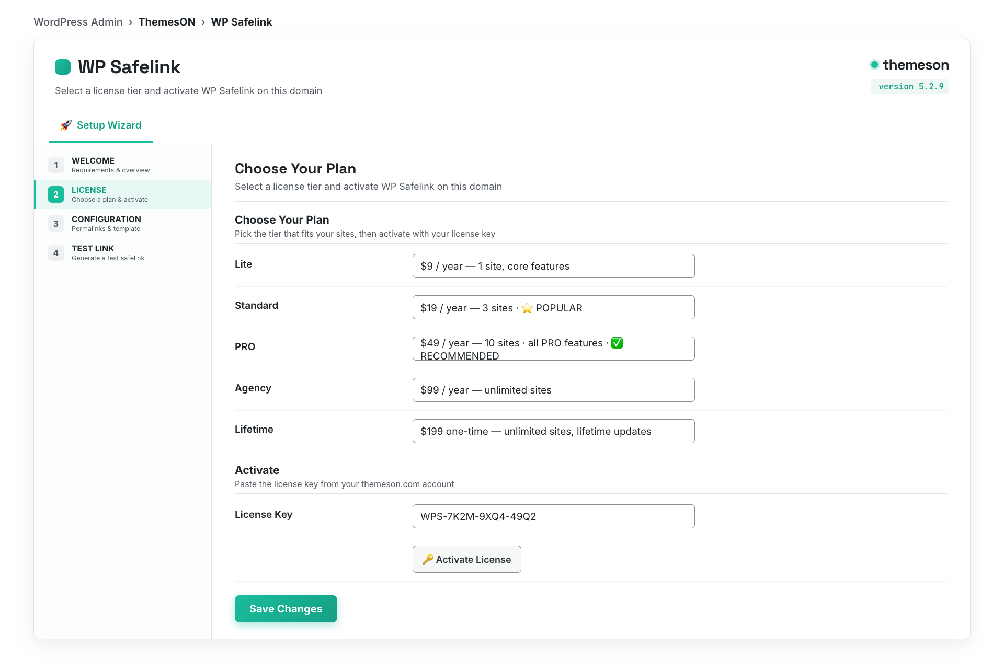Click the License Key label
The height and width of the screenshot is (671, 1004).
click(x=264, y=515)
